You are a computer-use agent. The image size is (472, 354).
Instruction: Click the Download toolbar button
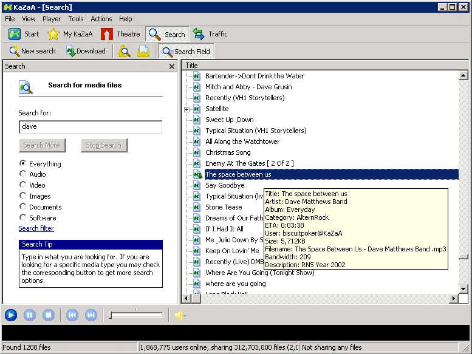86,51
